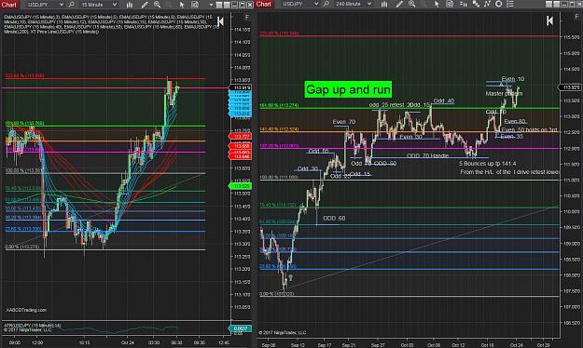Select zoom-in magnifier in 15 Minute chart toolbar
Viewport: 583px width, 348px height.
(x=158, y=5)
